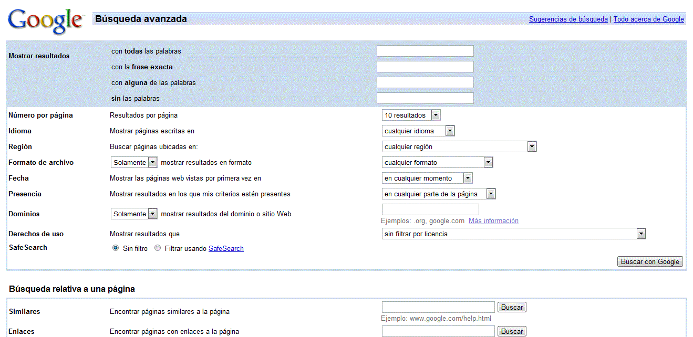This screenshot has height=337, width=693.
Task: Open the 'sin filtrar por licencia' dropdown
Action: [514, 234]
